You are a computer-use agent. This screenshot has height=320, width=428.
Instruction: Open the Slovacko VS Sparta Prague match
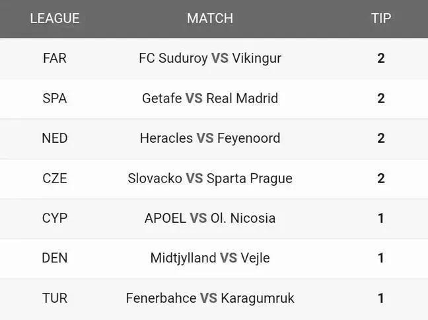pyautogui.click(x=210, y=179)
